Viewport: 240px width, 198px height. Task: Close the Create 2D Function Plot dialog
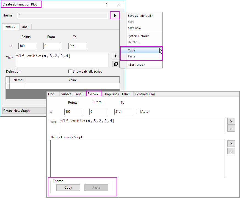pyautogui.click(x=118, y=4)
